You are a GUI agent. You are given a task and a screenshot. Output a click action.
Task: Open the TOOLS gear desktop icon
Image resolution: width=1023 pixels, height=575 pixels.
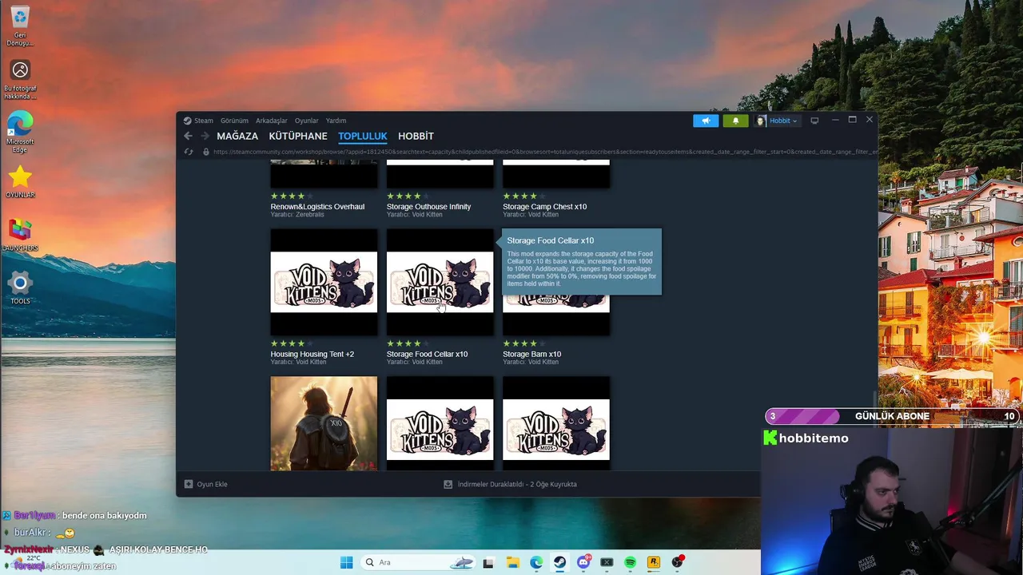pyautogui.click(x=20, y=288)
